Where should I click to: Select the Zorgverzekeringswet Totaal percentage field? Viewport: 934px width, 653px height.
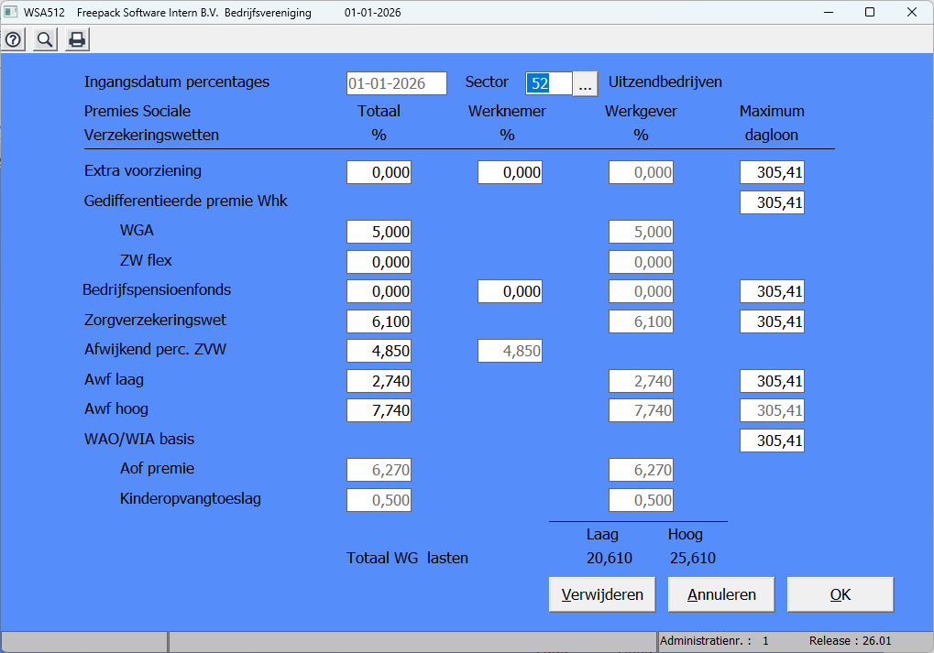[379, 321]
